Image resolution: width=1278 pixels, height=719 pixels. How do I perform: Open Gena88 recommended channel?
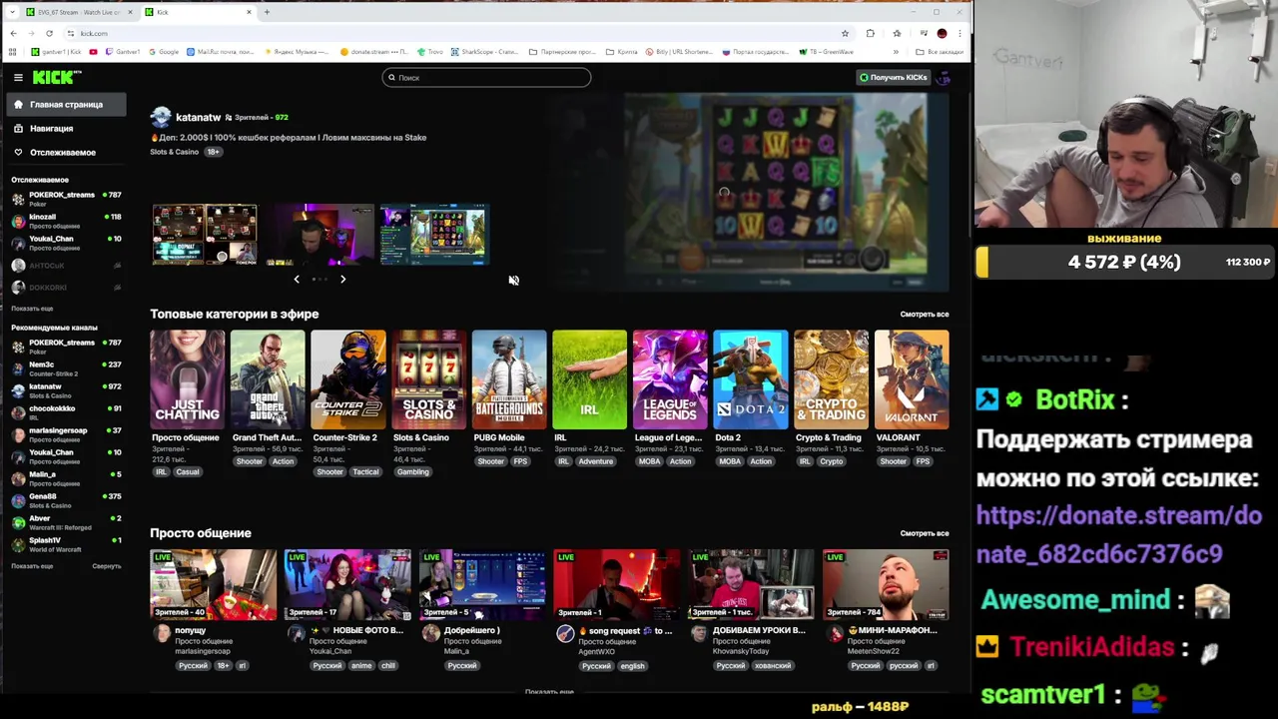[66, 499]
